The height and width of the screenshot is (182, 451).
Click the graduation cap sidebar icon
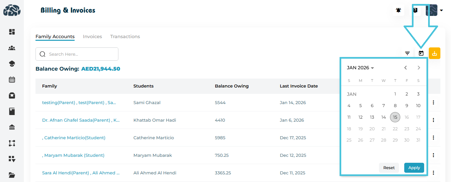(12, 64)
